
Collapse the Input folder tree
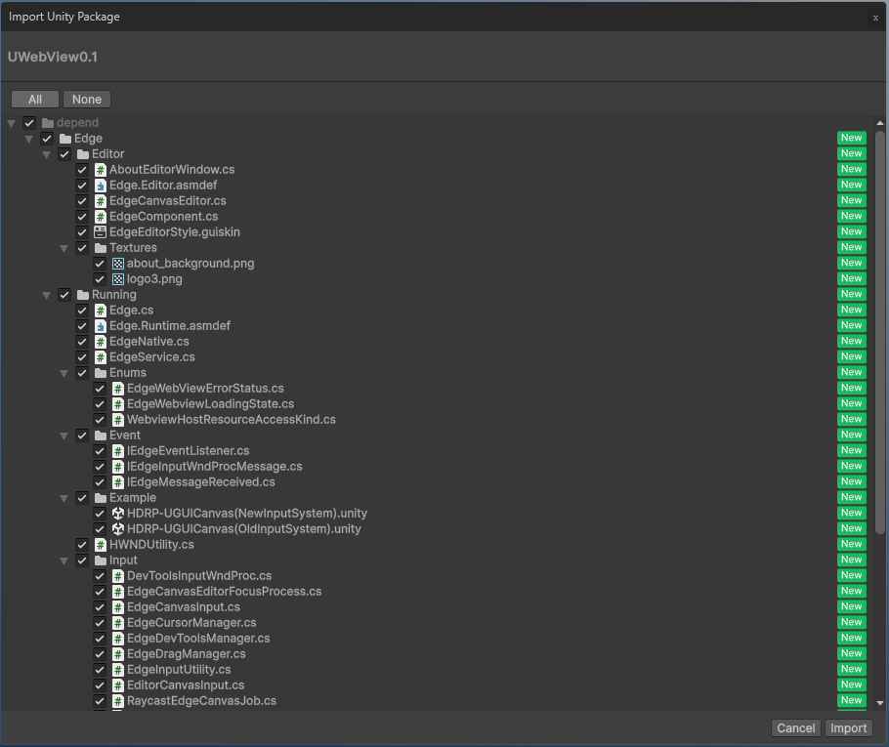tap(63, 560)
